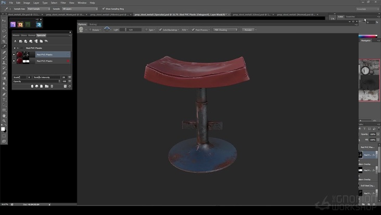Expand the Rotate options arrow

tap(100, 30)
